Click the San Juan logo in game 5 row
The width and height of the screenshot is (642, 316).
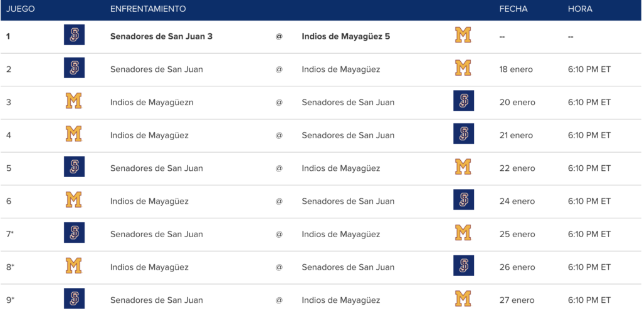(74, 167)
